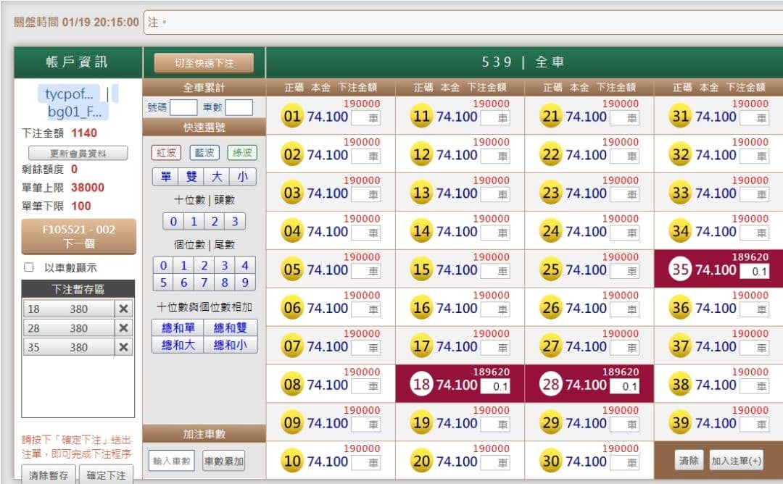Click 輸入車數 button
The height and width of the screenshot is (484, 783).
(x=171, y=461)
